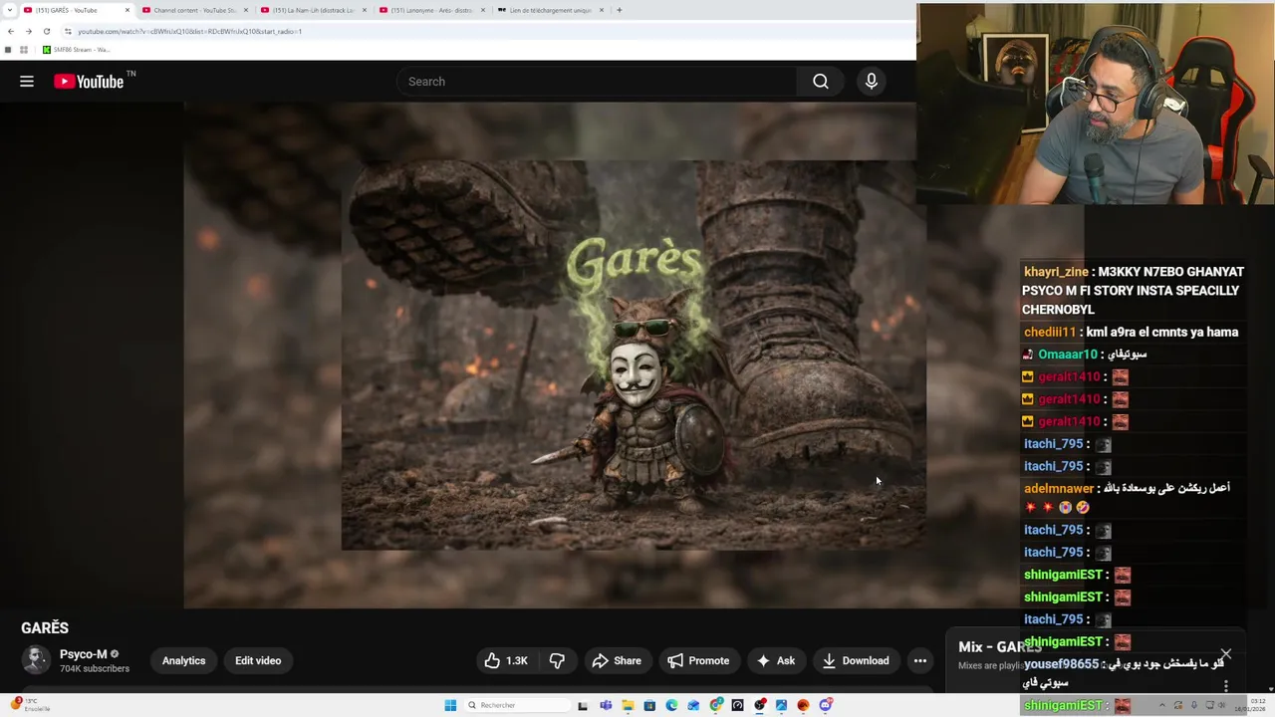1275x717 pixels.
Task: Show hidden system tray icons
Action: click(1161, 705)
